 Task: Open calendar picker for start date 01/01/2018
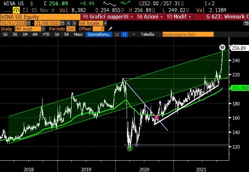[x=29, y=23]
